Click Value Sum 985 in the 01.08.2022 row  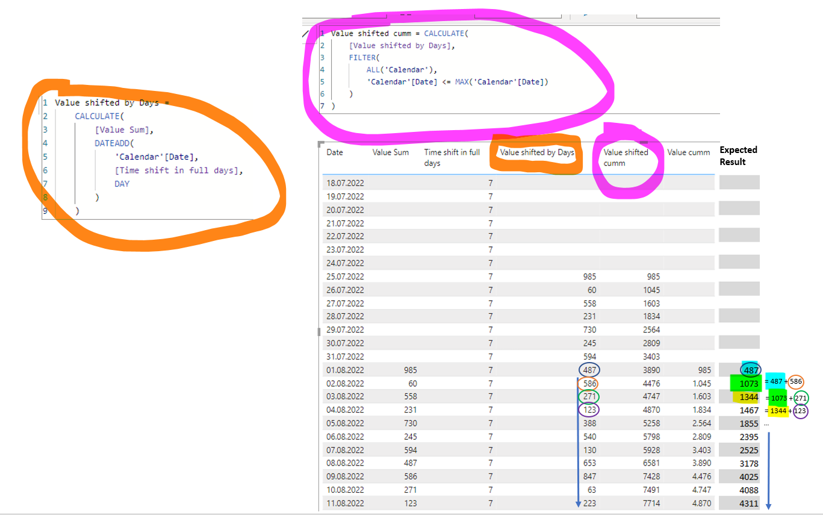pos(409,370)
